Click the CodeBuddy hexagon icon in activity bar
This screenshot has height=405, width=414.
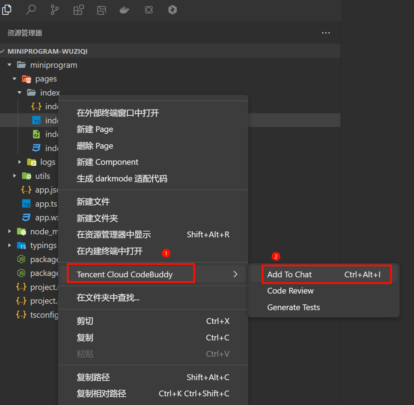pos(173,10)
